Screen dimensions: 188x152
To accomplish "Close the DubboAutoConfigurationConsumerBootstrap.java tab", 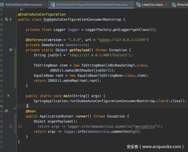I will [x=131, y=5].
